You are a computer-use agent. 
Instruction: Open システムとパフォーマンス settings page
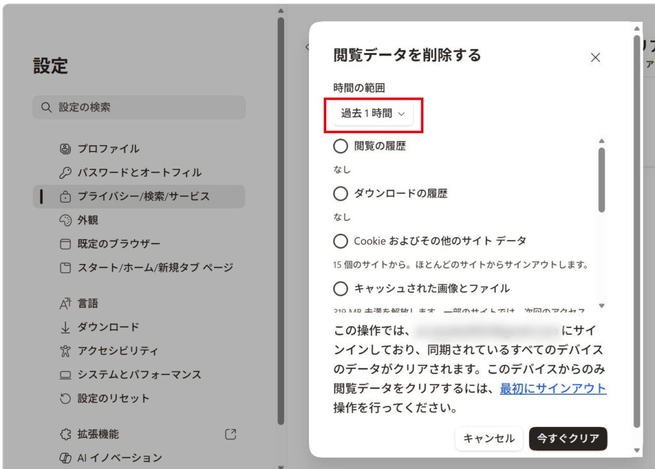[x=139, y=374]
